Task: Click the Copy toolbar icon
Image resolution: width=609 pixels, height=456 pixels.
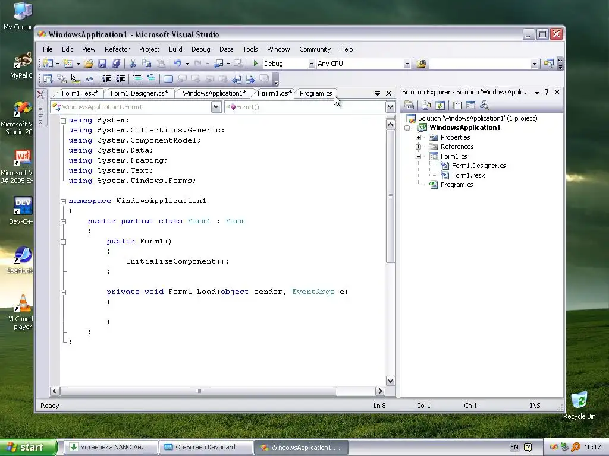Action: pos(146,64)
